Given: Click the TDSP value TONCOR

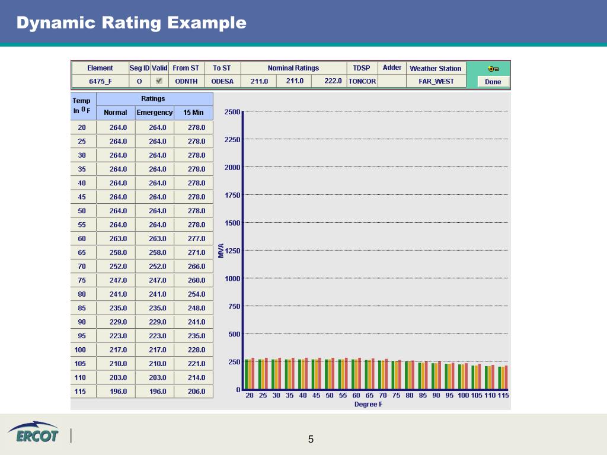Looking at the screenshot, I should 362,81.
